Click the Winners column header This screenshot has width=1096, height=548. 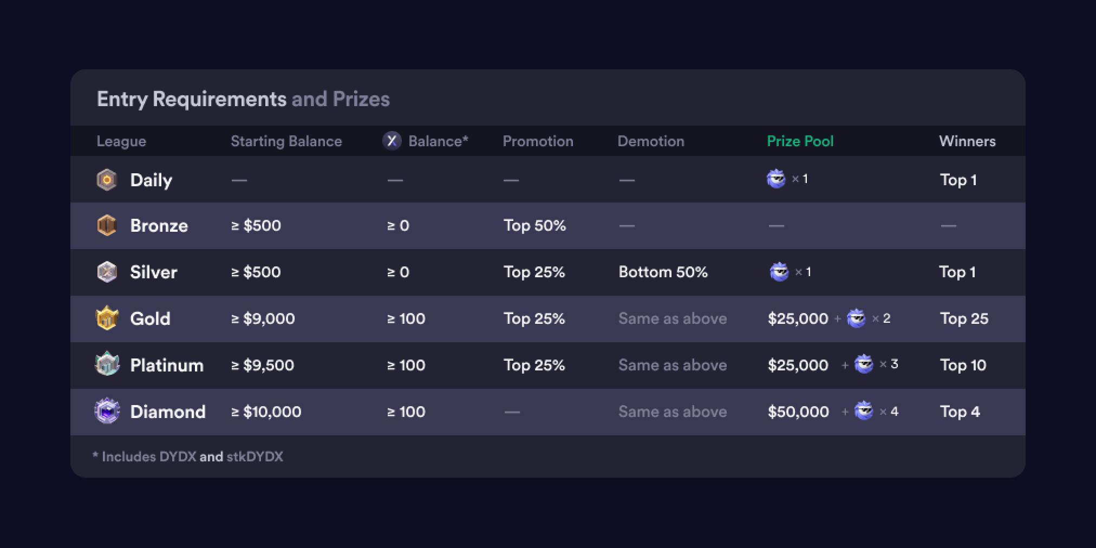(967, 141)
